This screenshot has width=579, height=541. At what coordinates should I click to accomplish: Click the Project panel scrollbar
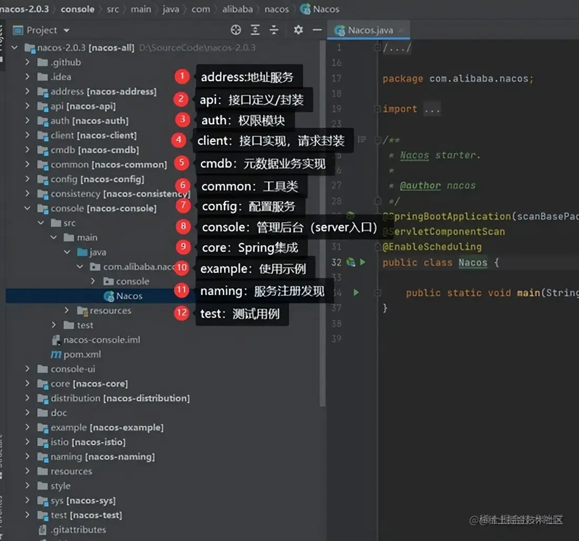pos(322,211)
